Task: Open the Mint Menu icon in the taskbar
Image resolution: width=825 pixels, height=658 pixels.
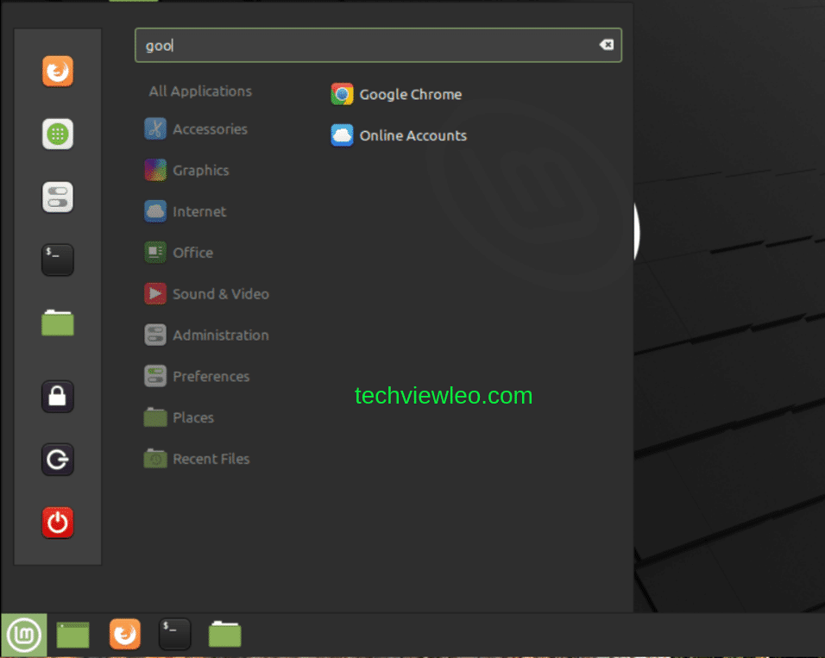Action: click(23, 634)
